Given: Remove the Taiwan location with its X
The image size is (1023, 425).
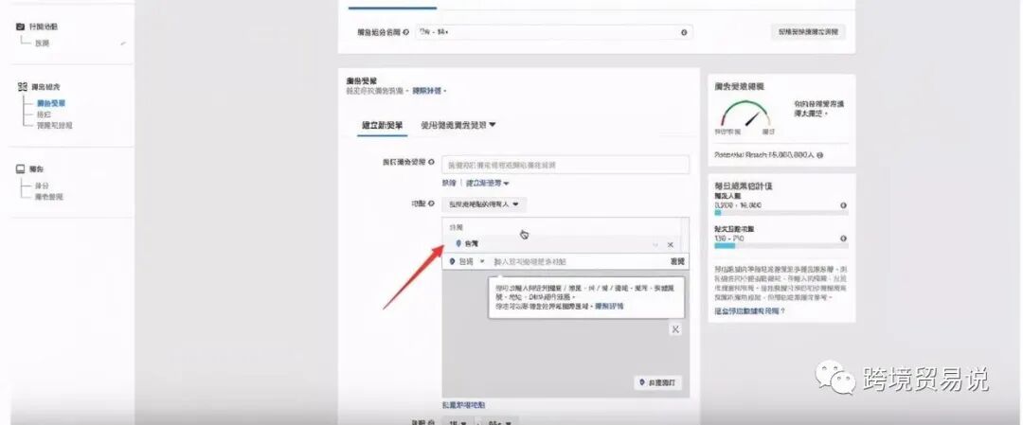Looking at the screenshot, I should click(x=670, y=244).
